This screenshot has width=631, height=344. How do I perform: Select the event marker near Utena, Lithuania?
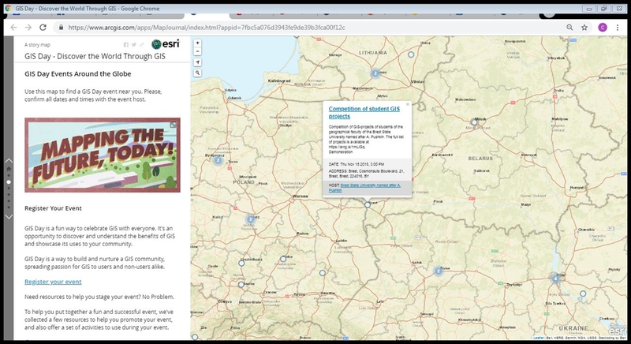(411, 54)
